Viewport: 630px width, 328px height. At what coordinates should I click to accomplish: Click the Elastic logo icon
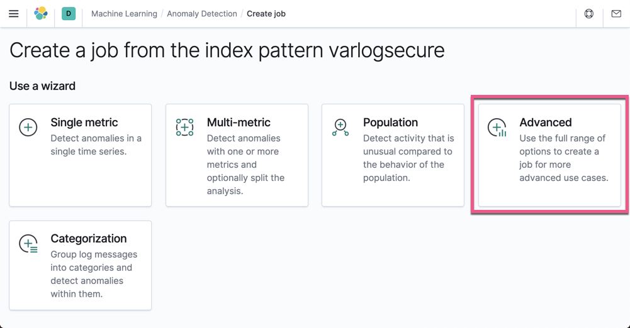coord(41,14)
